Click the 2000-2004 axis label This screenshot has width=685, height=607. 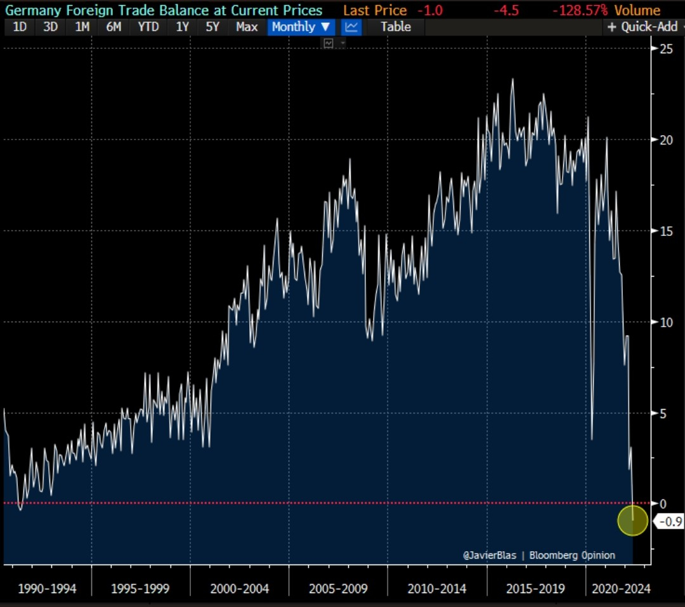(239, 589)
